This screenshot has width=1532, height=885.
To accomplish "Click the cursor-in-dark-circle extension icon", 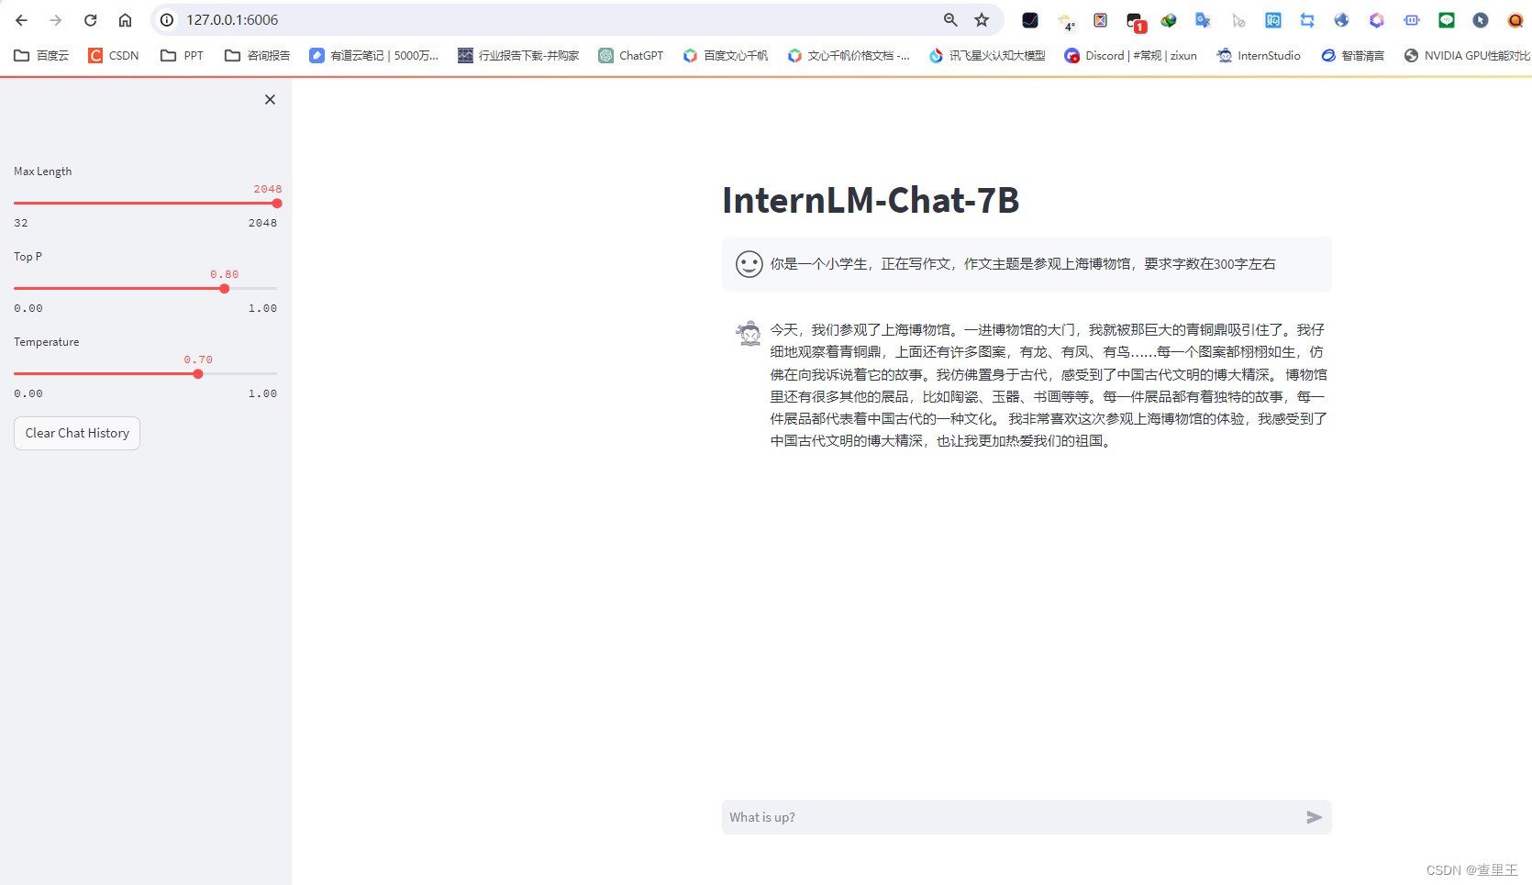I will [x=1481, y=20].
